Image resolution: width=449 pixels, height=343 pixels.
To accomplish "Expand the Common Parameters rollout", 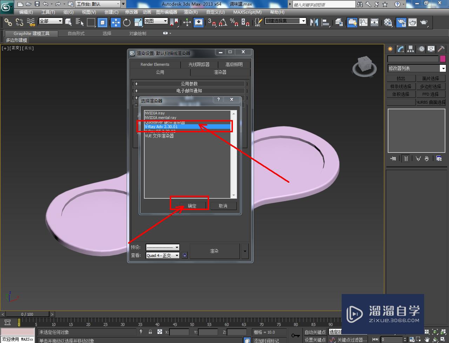I will (x=189, y=84).
